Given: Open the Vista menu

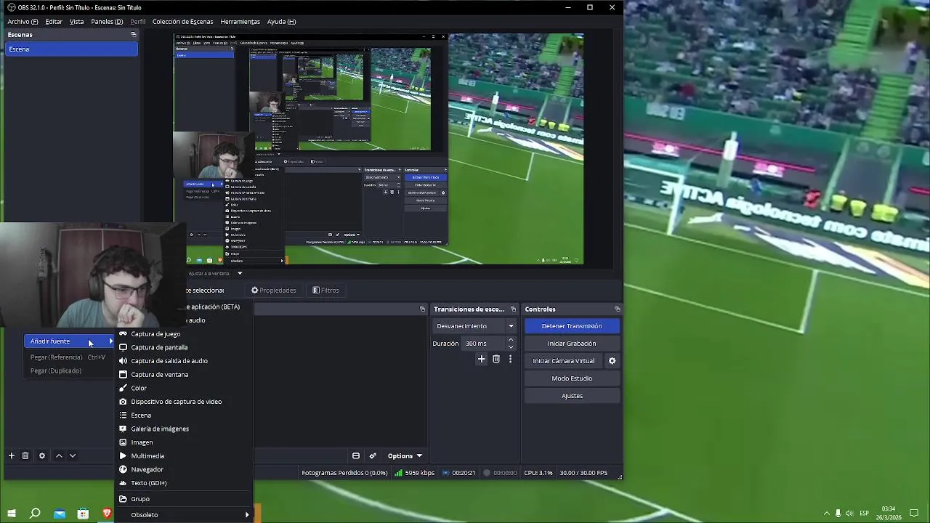Looking at the screenshot, I should point(76,22).
